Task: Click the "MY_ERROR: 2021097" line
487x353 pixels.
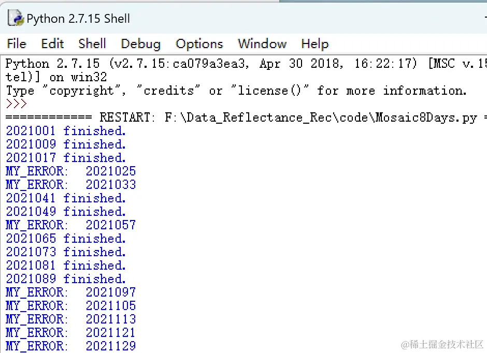Action: tap(71, 292)
